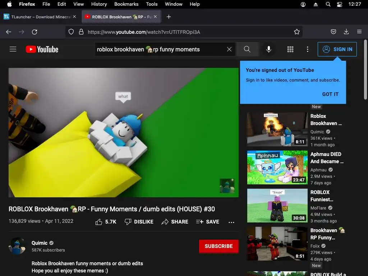Screen dimensions: 368x276
Task: Click the red SUBSCRIBE button
Action: pyautogui.click(x=219, y=246)
